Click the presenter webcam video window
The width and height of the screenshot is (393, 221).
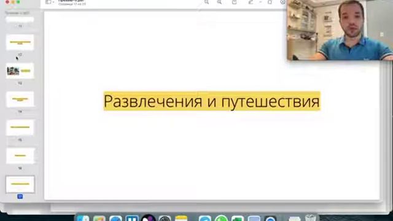(x=340, y=30)
